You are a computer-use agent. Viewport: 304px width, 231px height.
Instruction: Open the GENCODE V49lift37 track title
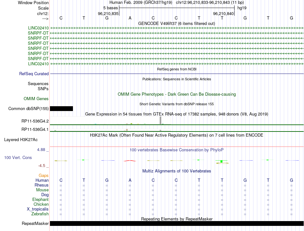177,23
